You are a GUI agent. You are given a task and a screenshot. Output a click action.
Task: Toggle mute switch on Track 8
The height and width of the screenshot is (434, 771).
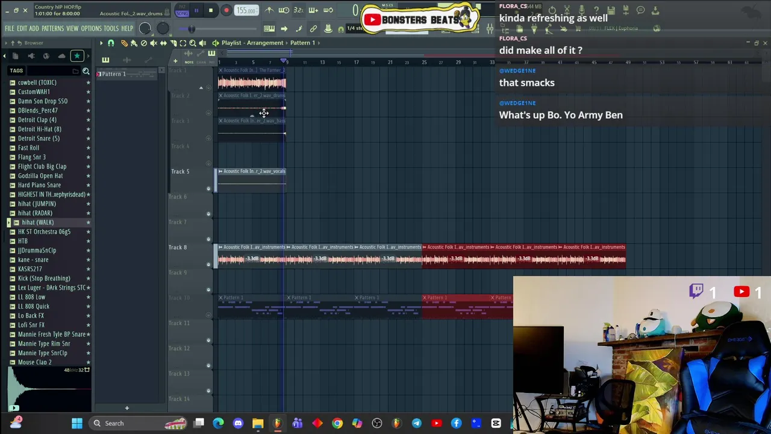[208, 265]
